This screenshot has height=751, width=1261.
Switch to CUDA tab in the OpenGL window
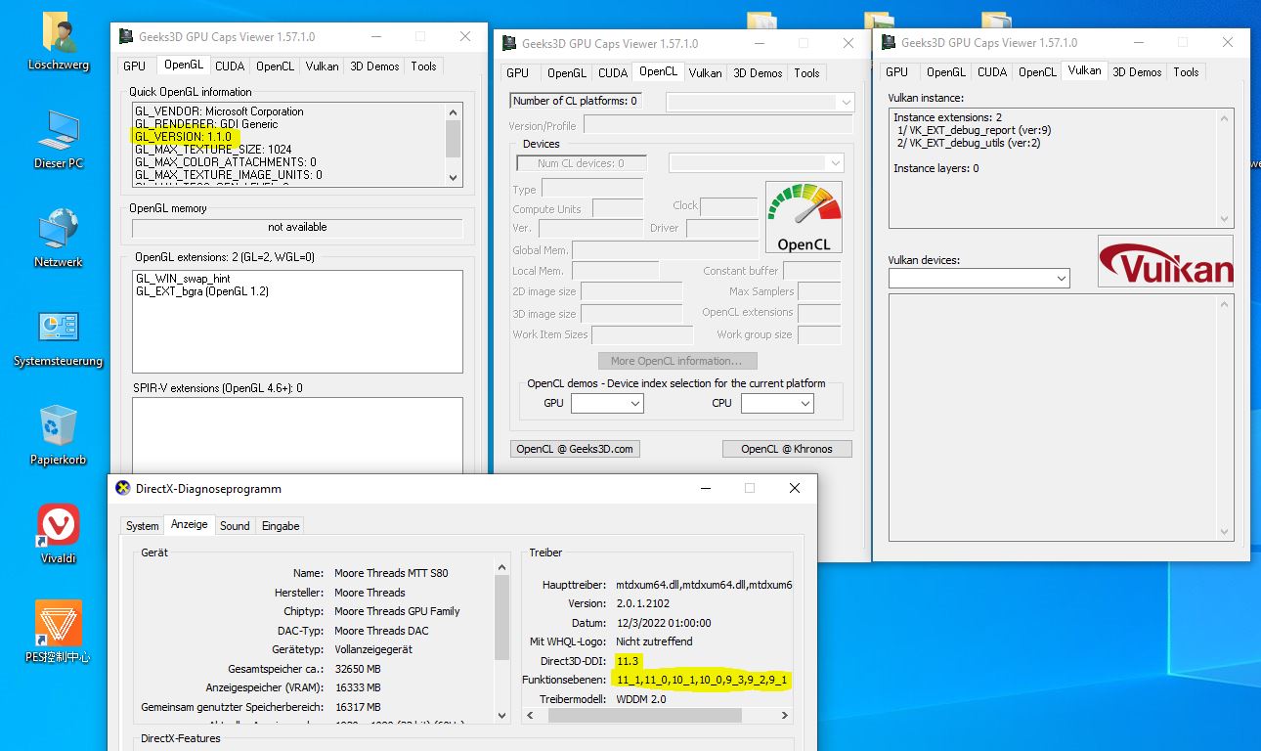(230, 66)
